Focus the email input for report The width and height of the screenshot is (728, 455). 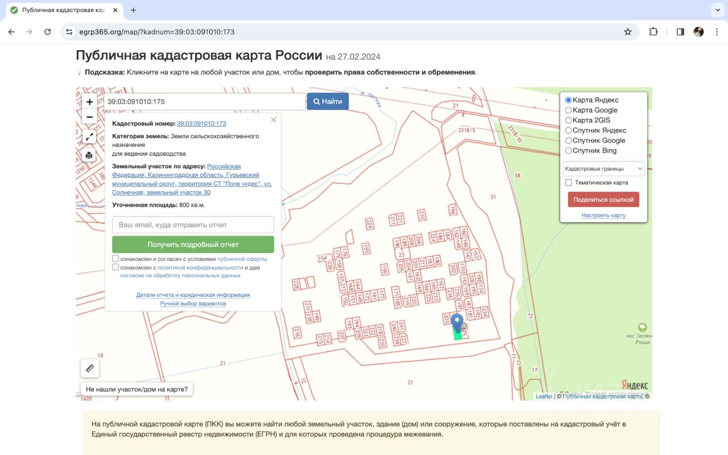(x=193, y=225)
